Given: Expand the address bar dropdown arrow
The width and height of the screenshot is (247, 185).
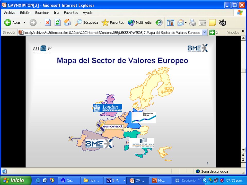Looking at the screenshot, I should tap(205, 32).
